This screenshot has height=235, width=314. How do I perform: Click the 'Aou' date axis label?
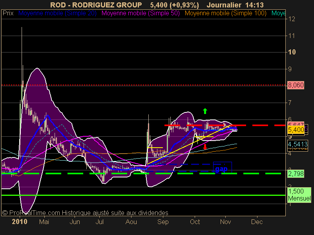click(x=131, y=222)
